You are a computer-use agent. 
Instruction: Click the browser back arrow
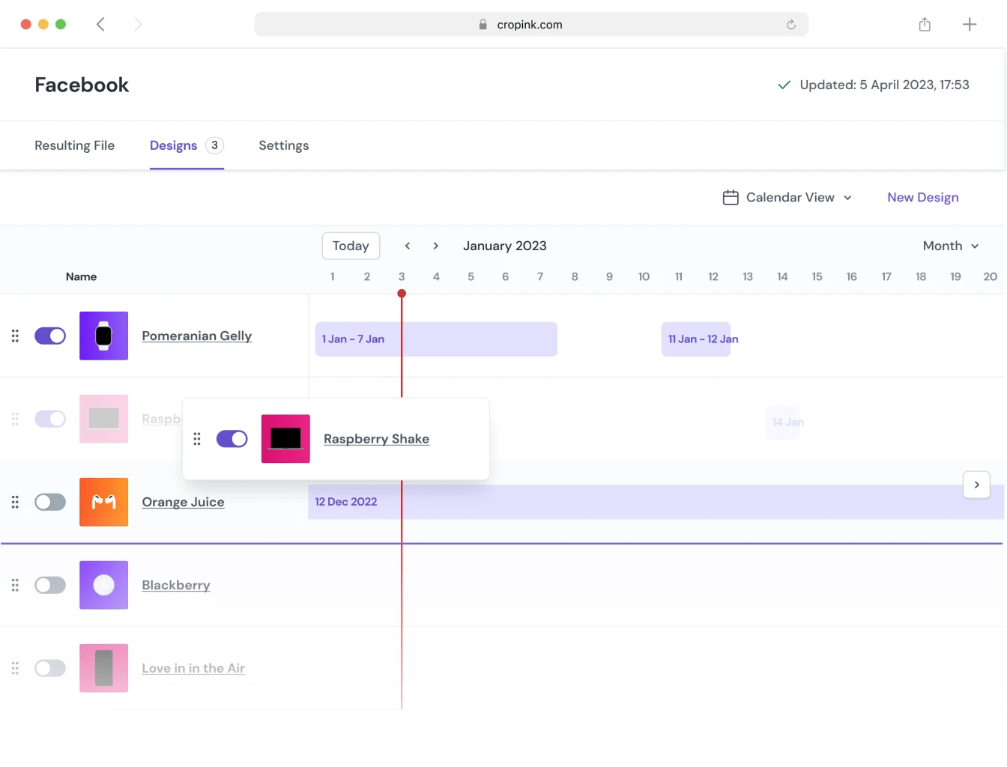click(x=100, y=24)
